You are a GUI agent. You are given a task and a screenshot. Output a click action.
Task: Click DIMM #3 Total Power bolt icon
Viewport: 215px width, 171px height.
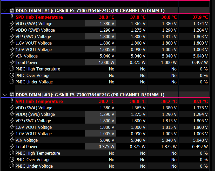[x=12, y=146]
